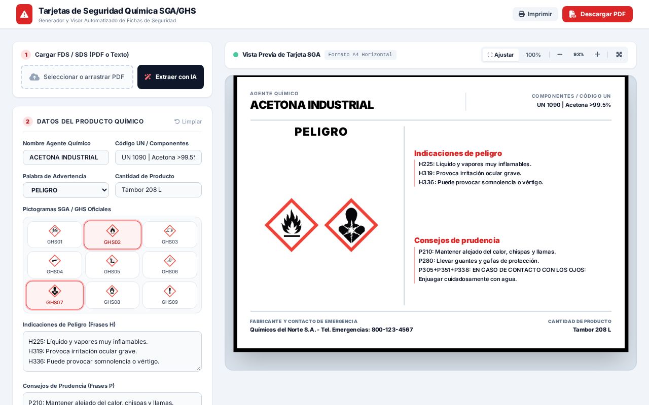Toggle the GHS08 pictogram
This screenshot has height=405, width=649.
pyautogui.click(x=112, y=295)
